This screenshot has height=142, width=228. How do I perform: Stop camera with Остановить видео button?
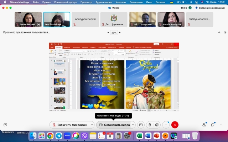click(x=115, y=125)
